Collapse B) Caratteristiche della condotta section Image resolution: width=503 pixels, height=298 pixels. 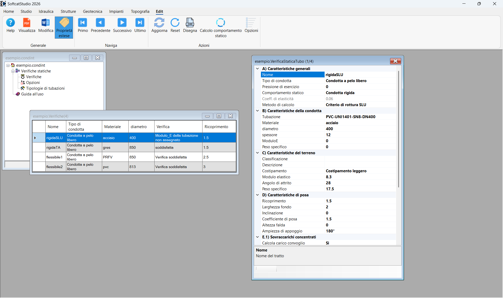coord(258,111)
